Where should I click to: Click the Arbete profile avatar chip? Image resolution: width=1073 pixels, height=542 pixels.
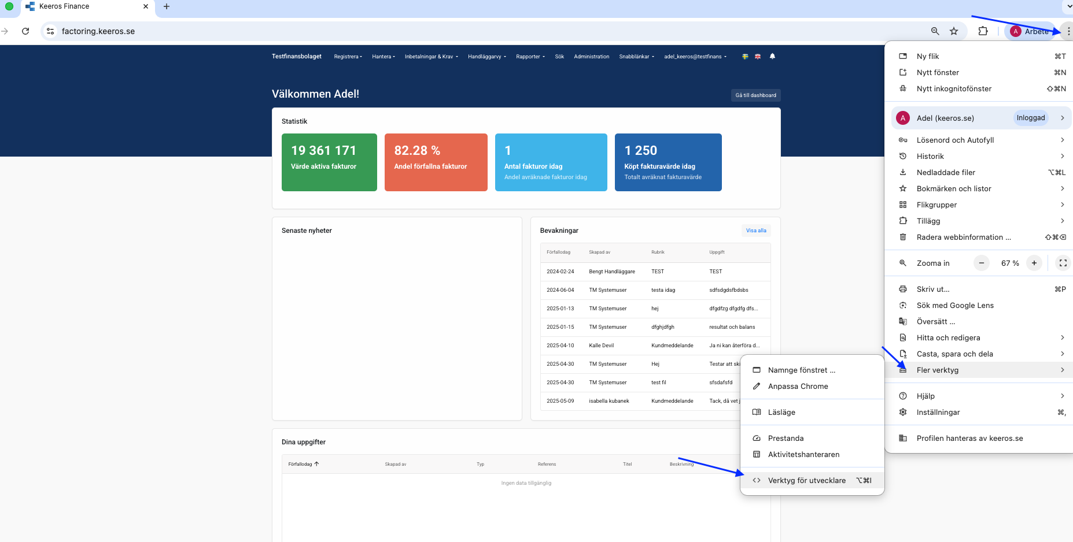(x=1030, y=31)
